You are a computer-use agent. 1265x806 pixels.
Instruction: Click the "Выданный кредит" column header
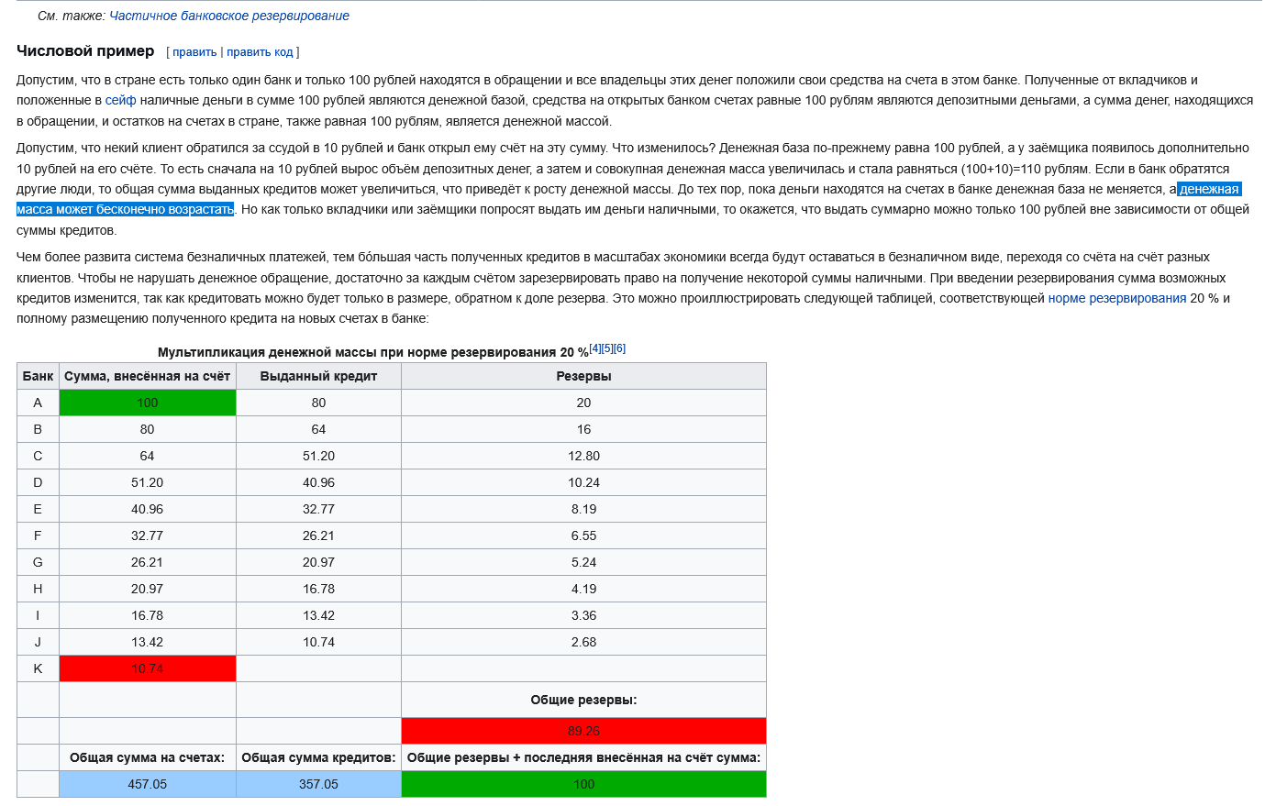click(x=318, y=376)
